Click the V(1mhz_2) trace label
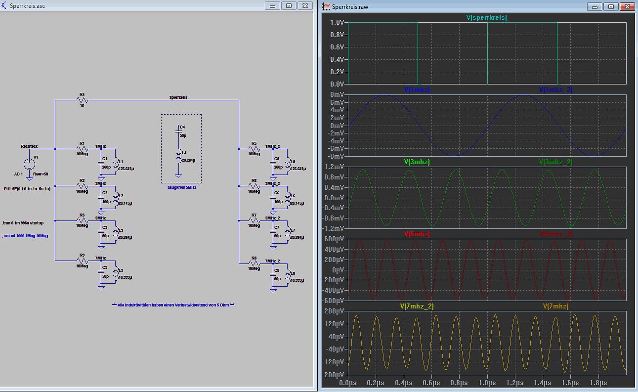The image size is (638, 392). [x=555, y=90]
